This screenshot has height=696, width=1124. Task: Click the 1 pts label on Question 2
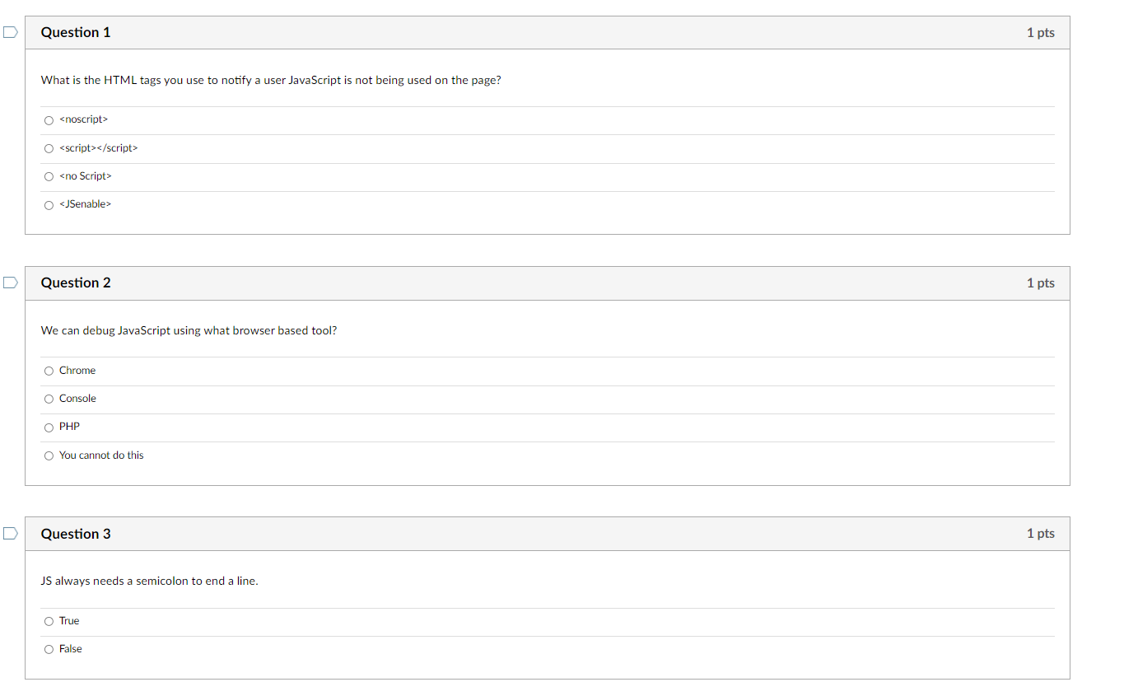(x=1040, y=283)
